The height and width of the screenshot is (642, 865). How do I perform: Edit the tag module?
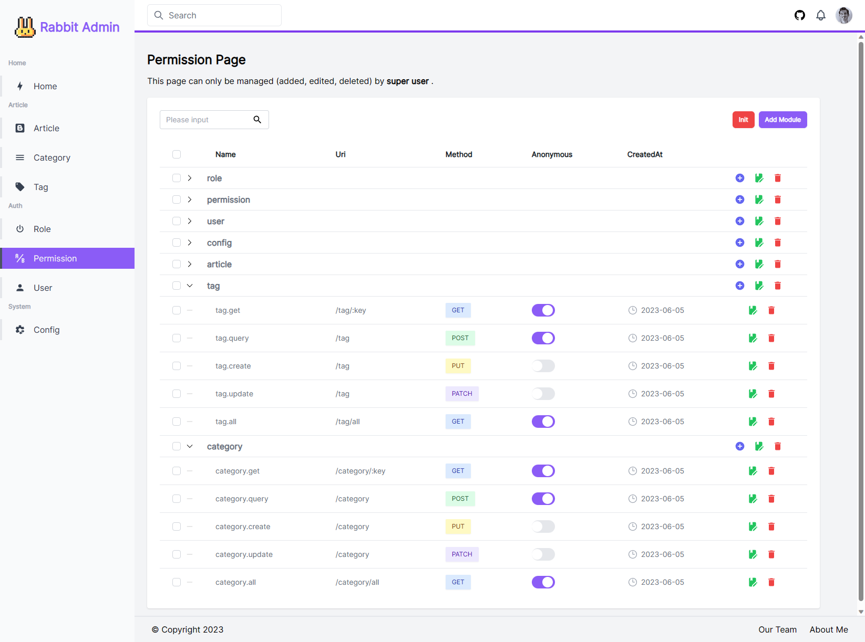[759, 286]
